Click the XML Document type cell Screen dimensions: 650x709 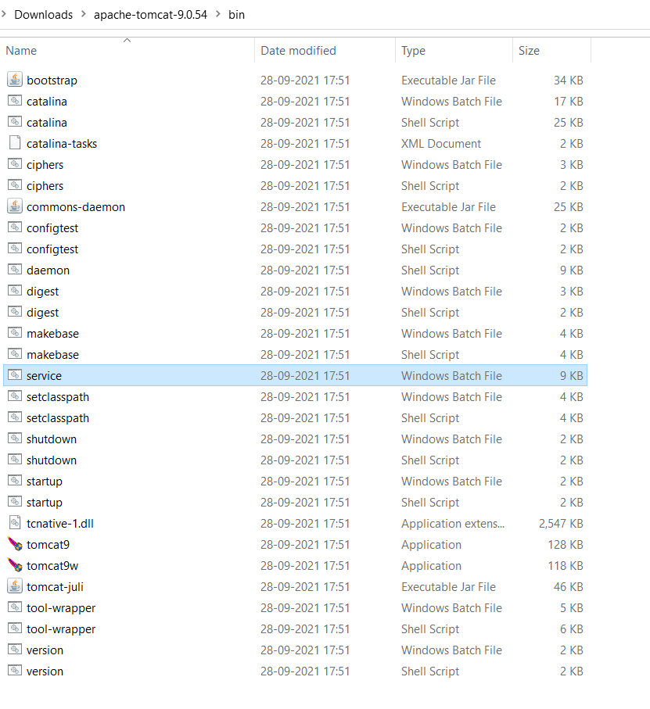coord(441,143)
